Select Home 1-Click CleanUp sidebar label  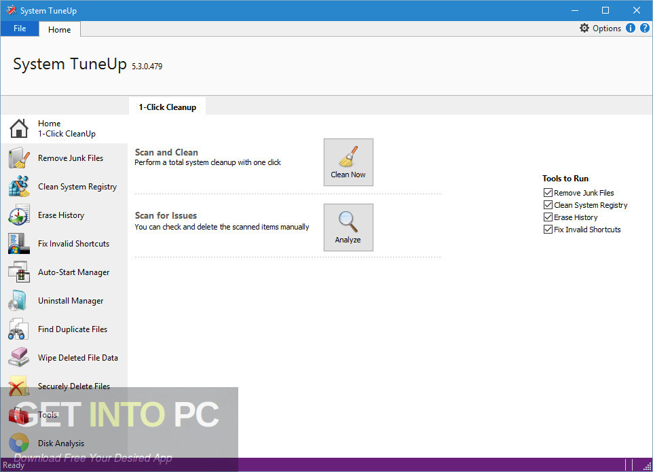click(x=67, y=128)
